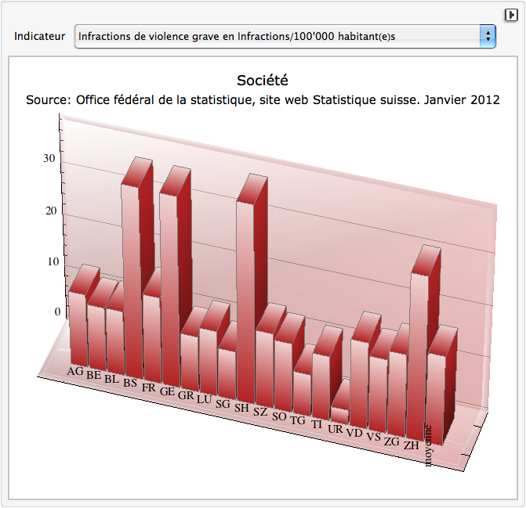Click the 'moyenne' rotated axis label
This screenshot has height=508, width=526.
point(428,445)
